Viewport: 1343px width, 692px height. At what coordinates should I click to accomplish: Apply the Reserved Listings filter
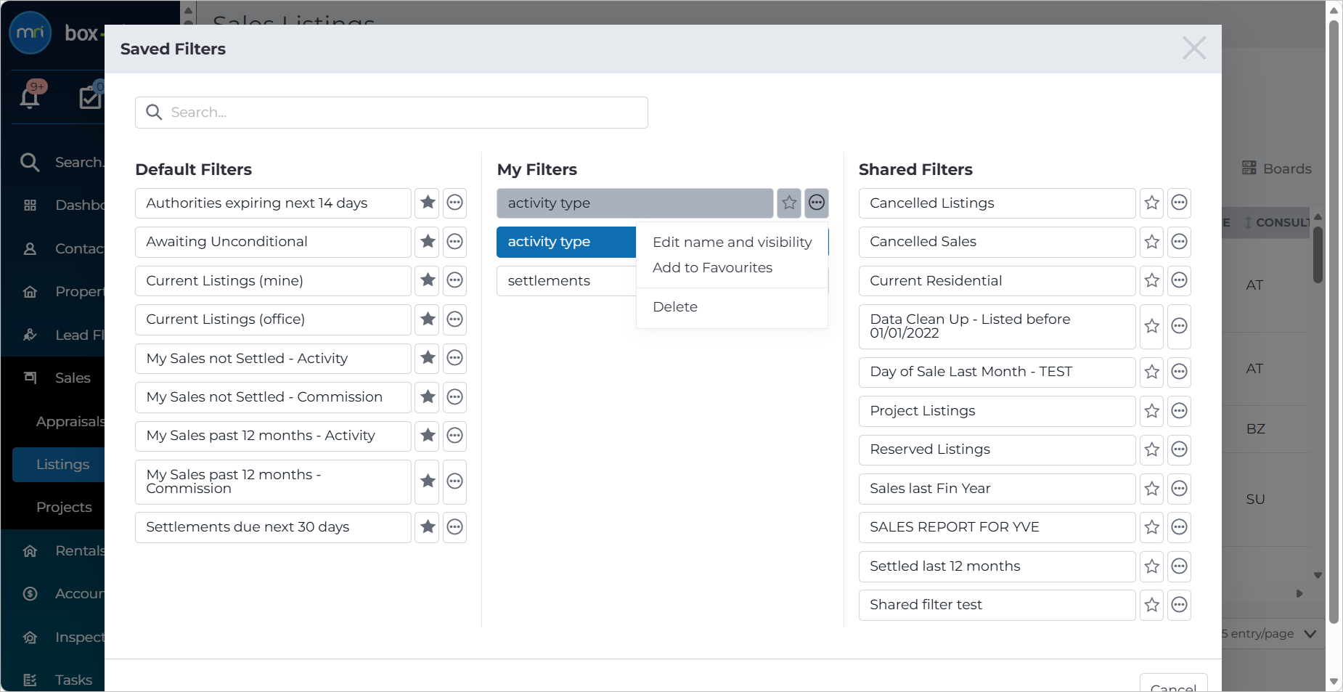pos(997,450)
